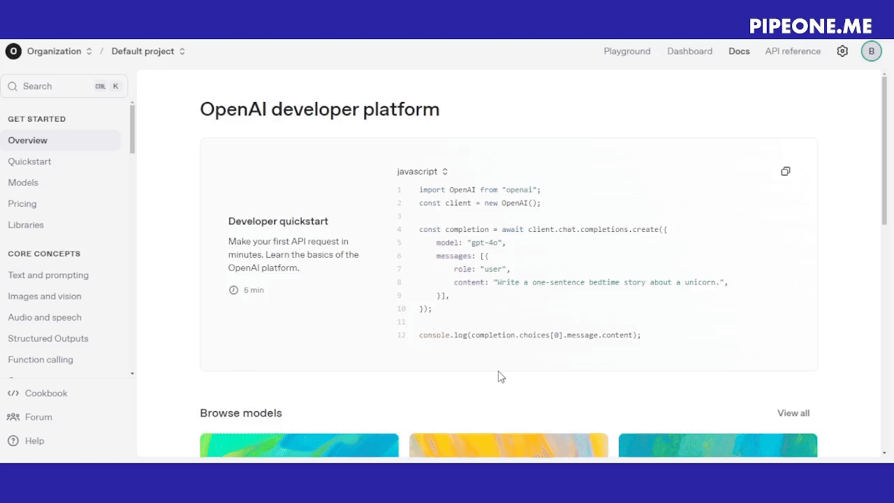Screen dimensions: 894x503
Task: Switch to the Playground tab
Action: tap(627, 51)
